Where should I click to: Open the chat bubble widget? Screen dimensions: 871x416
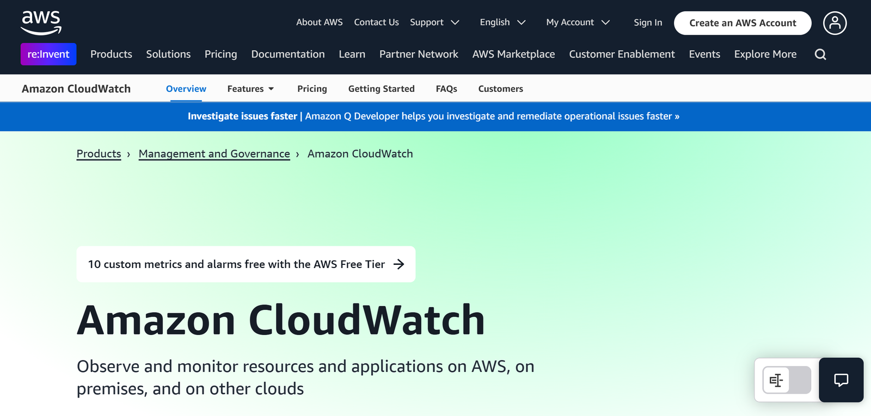pos(841,380)
